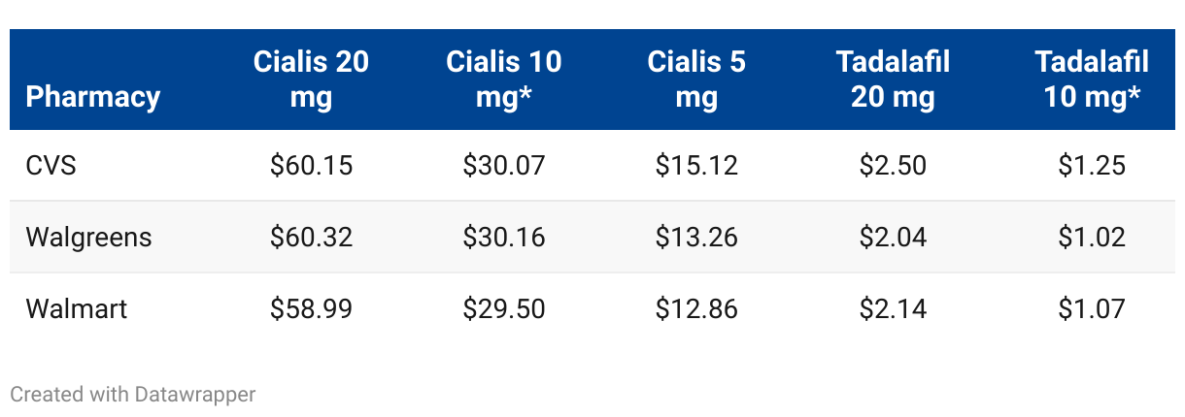
Task: Click the $58.99 Walmart Cialis price
Action: [311, 309]
